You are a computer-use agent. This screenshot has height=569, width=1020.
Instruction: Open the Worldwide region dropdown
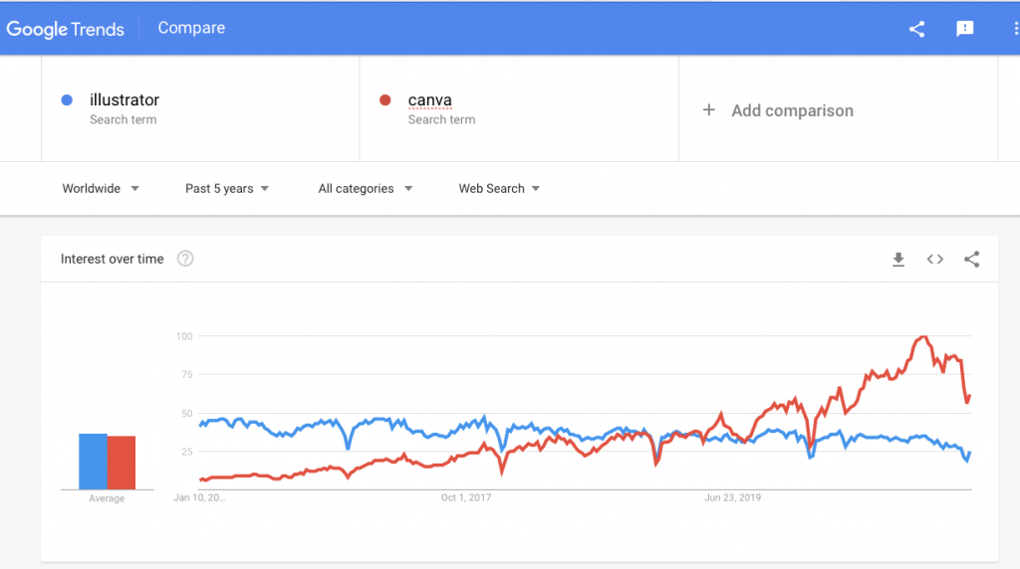pyautogui.click(x=101, y=188)
